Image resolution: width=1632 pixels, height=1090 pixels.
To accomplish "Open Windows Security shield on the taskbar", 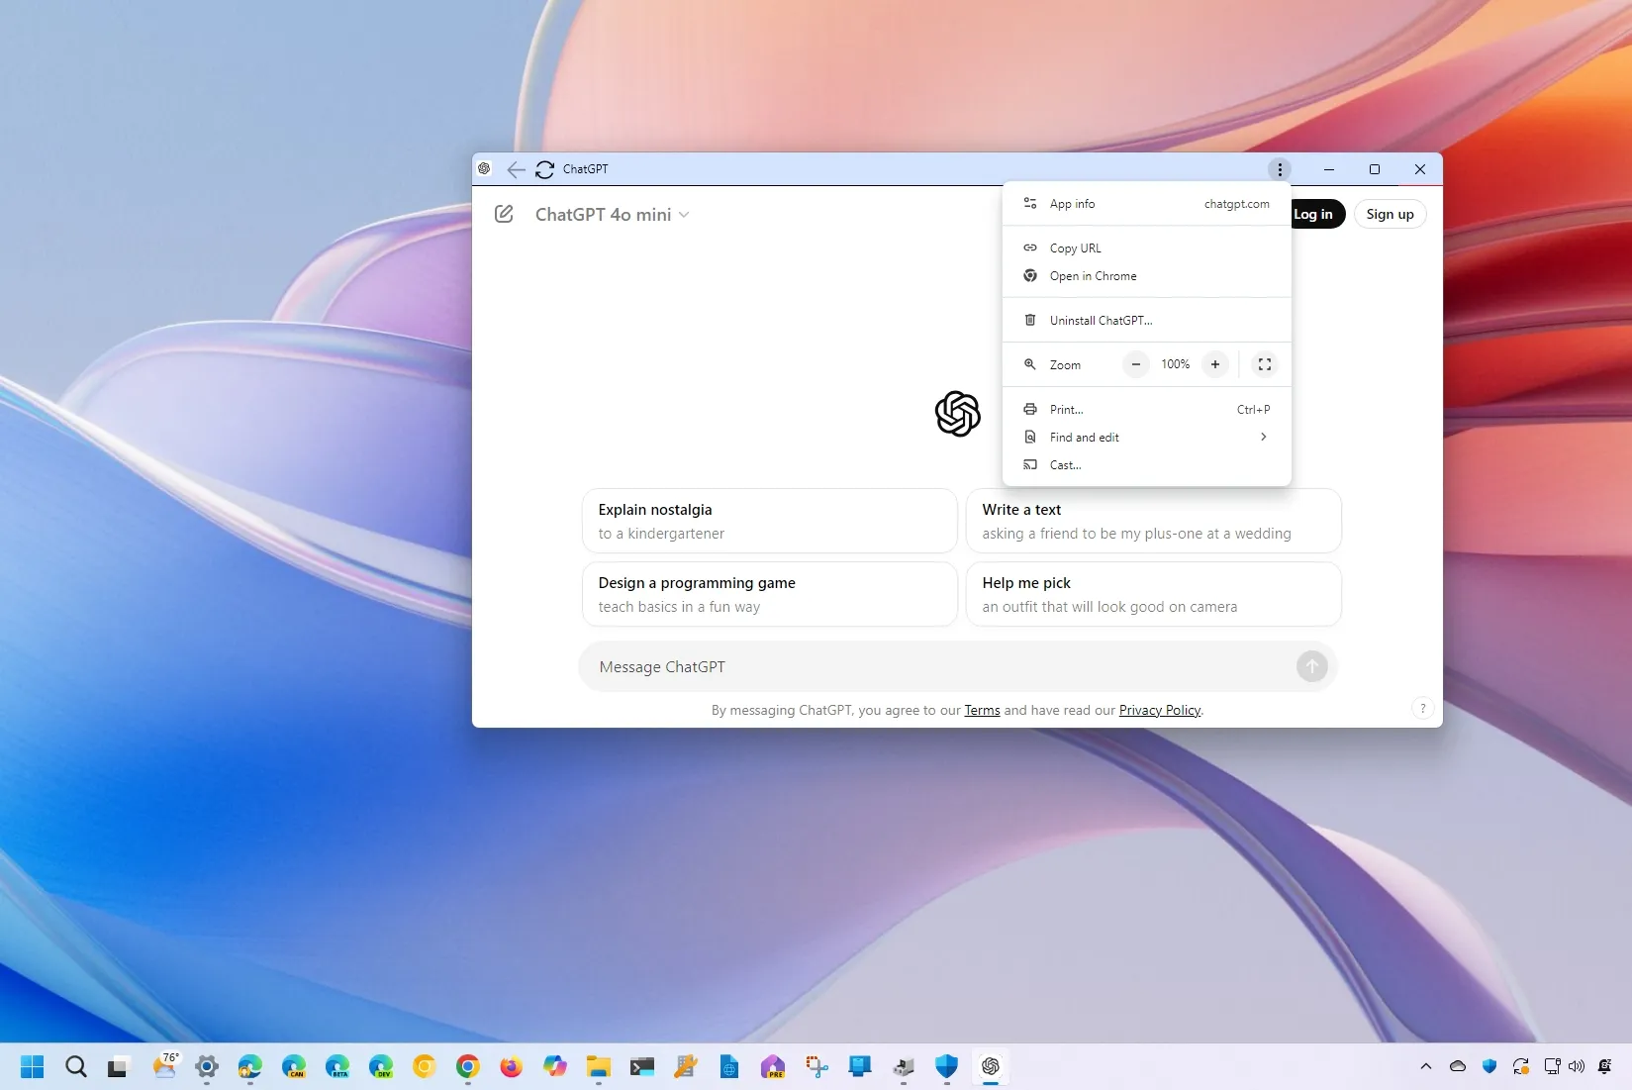I will tap(947, 1066).
